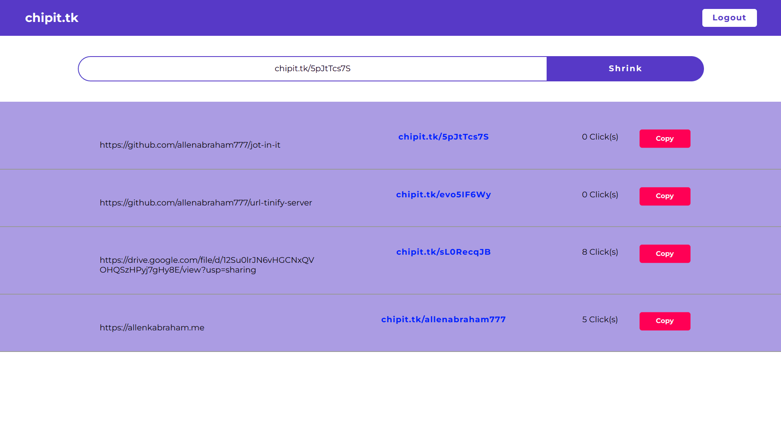Click the click count beside chipit.tk/evo5IF6Wy
Image resolution: width=781 pixels, height=439 pixels.
coord(600,195)
